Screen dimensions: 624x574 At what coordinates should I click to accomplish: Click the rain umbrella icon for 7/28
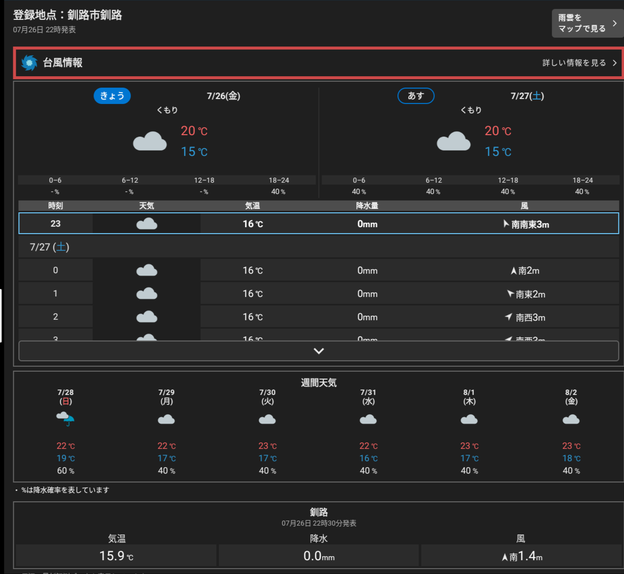click(x=65, y=419)
